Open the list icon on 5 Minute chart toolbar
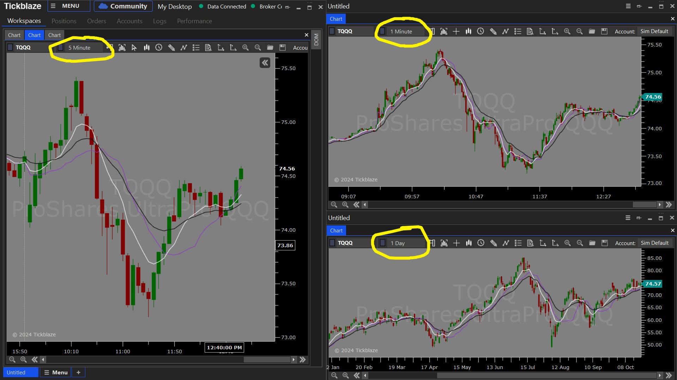The image size is (677, 380). point(196,48)
